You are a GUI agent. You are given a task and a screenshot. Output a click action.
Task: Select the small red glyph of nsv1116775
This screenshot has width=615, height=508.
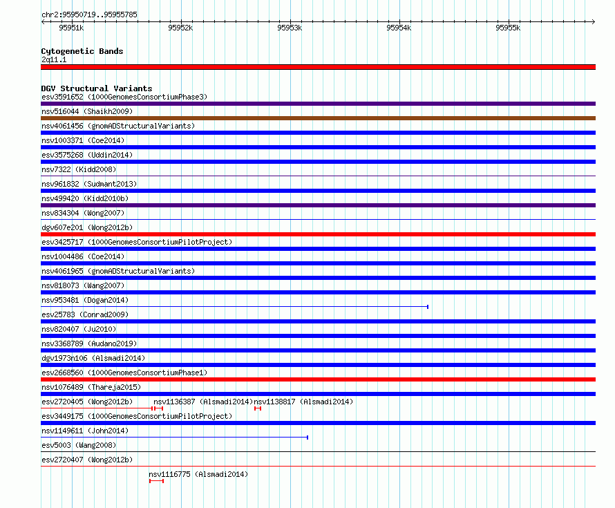[156, 481]
